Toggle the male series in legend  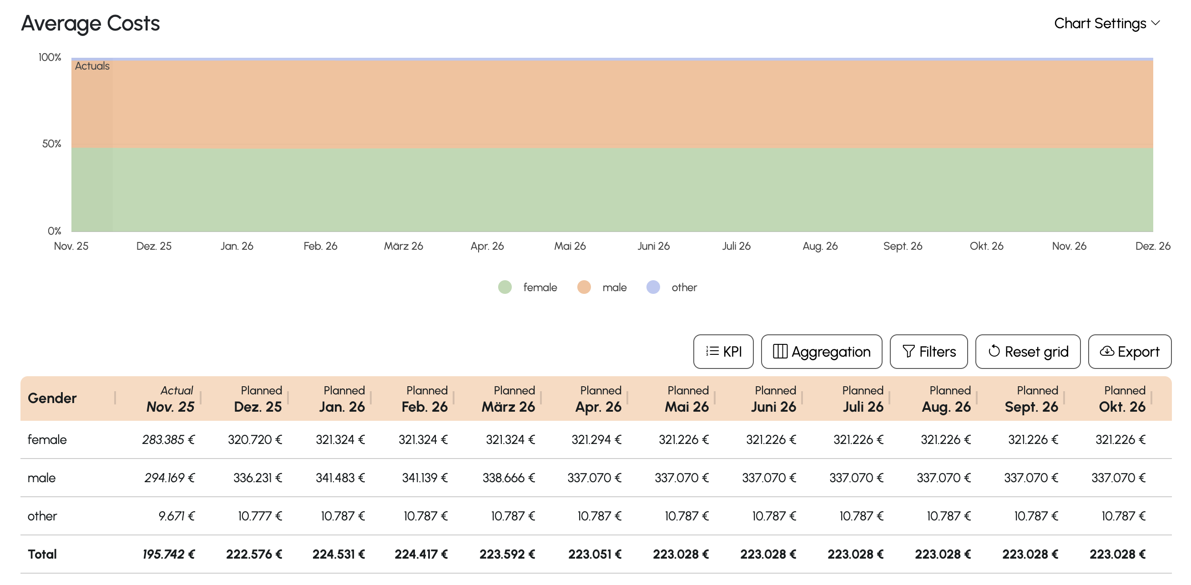[x=614, y=287]
